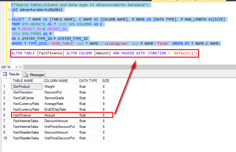This screenshot has height=152, width=236.
Task: Click ORDER BY keyword in the query
Action: point(181,43)
